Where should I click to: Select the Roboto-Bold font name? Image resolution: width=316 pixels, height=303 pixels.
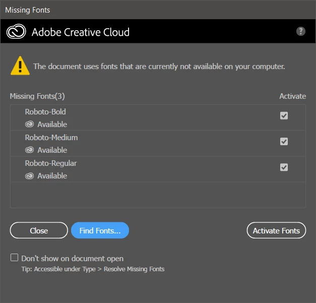pos(45,112)
